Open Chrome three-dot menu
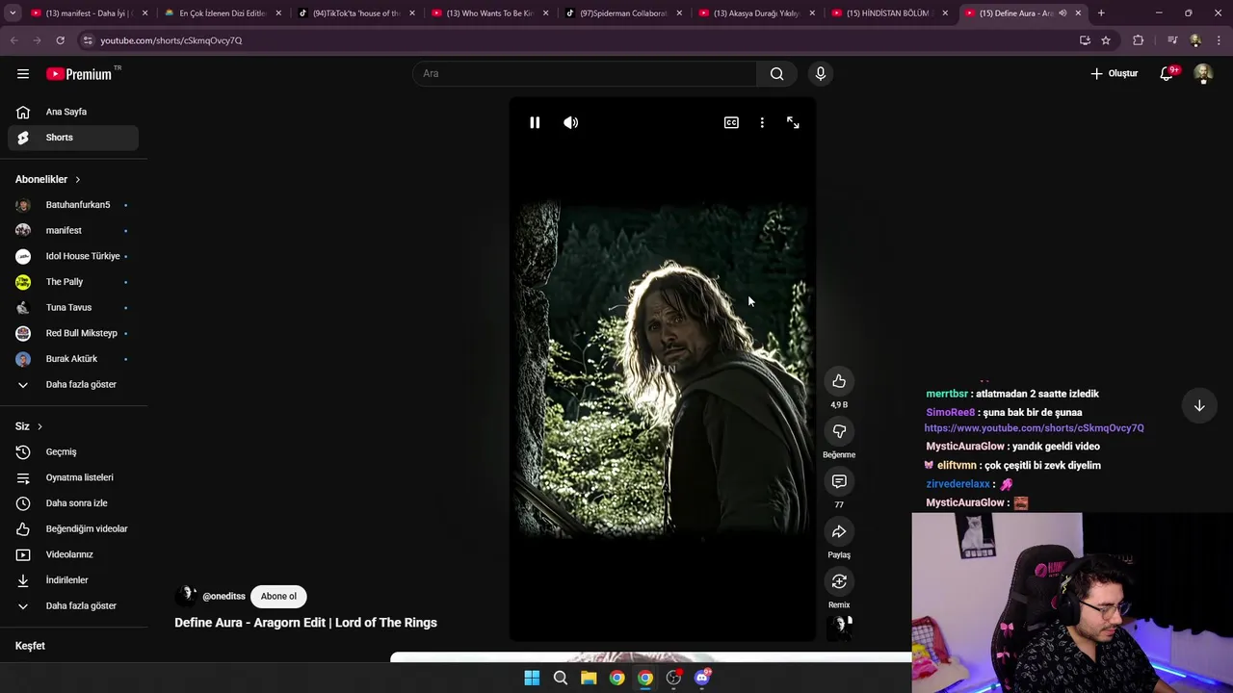 click(1220, 40)
